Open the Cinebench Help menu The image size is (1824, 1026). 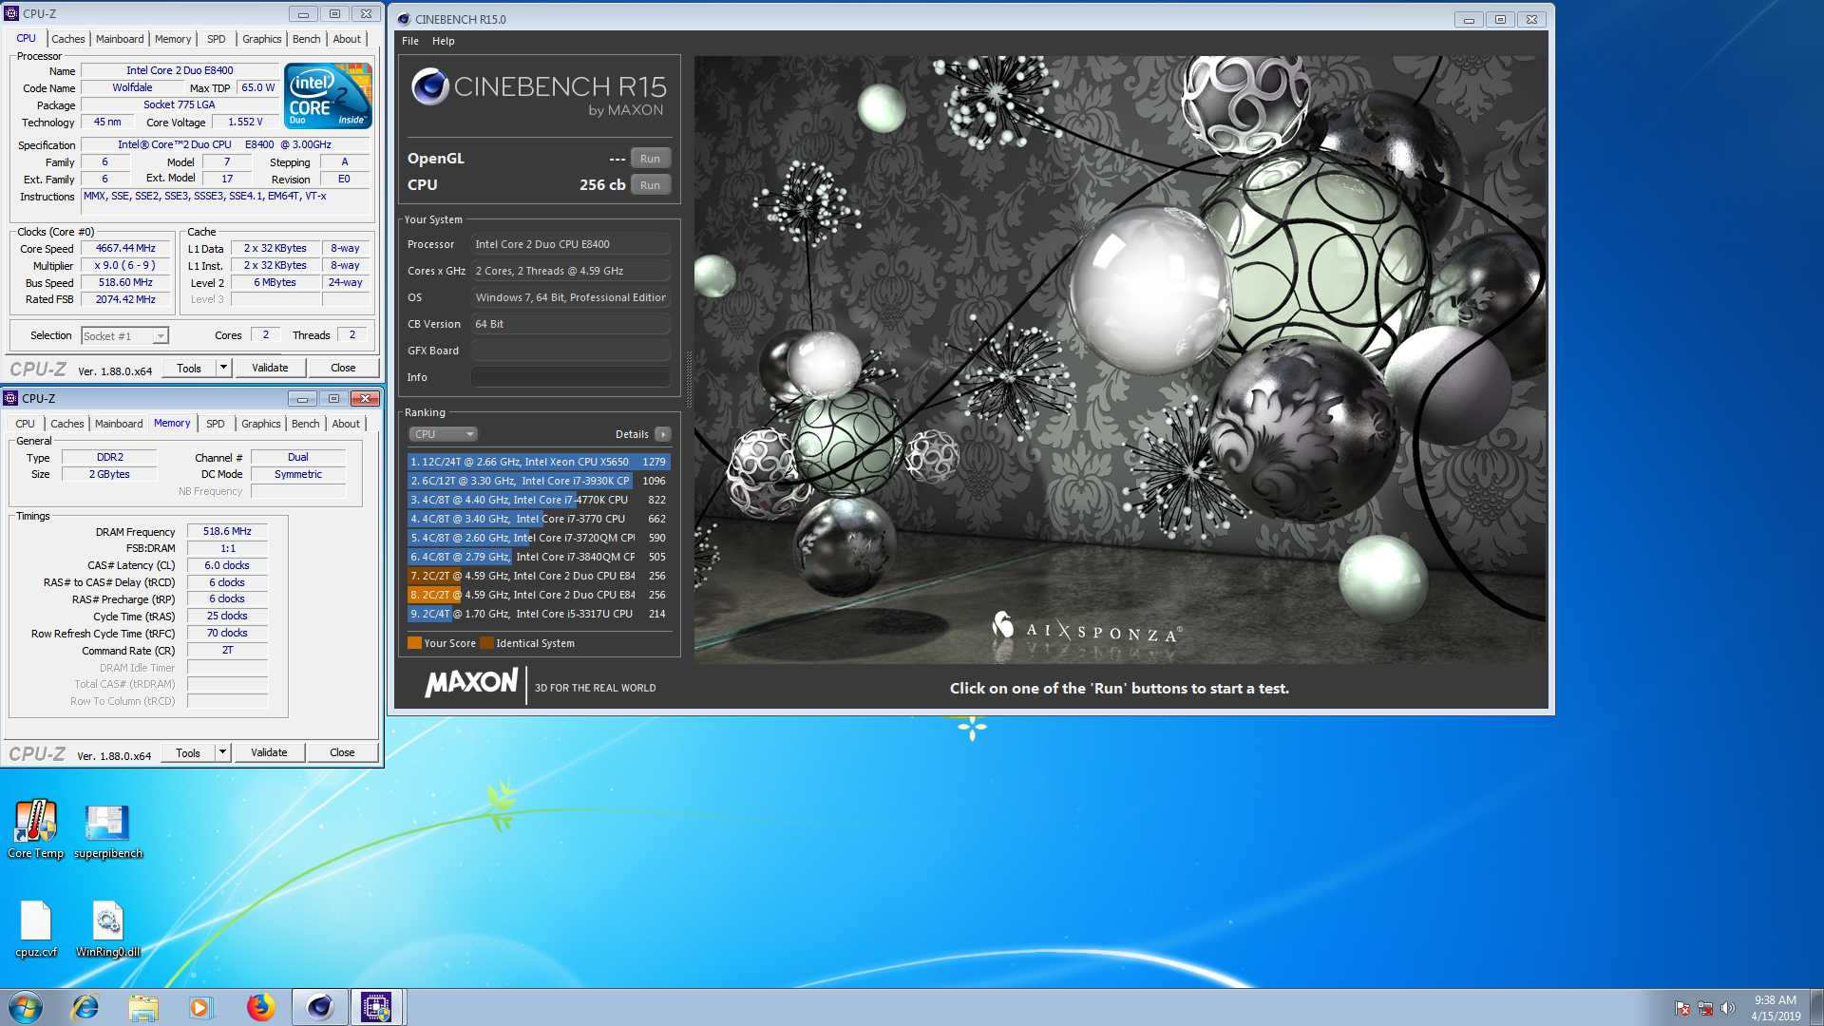pos(443,41)
